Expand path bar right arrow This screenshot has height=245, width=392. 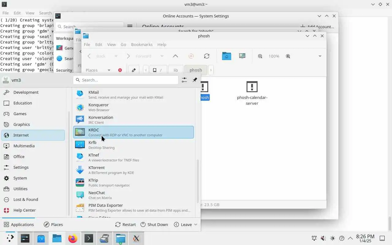[211, 70]
